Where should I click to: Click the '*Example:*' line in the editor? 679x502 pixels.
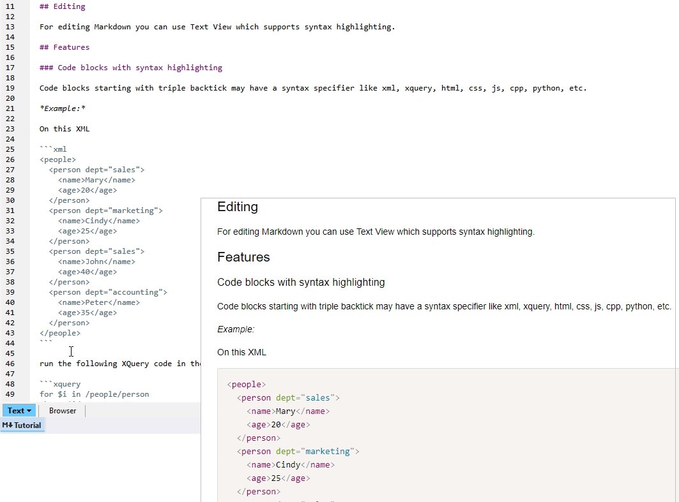tap(62, 108)
